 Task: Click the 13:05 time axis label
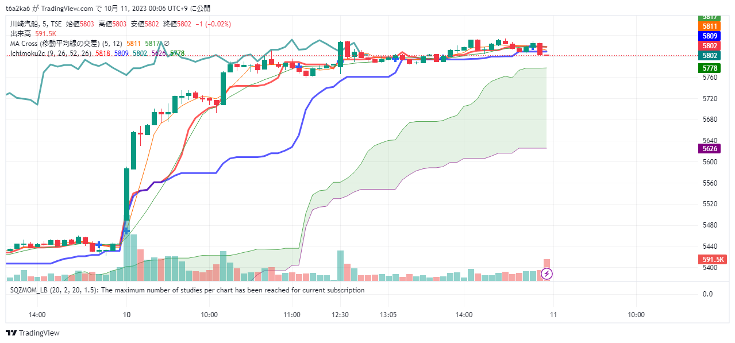(388, 315)
